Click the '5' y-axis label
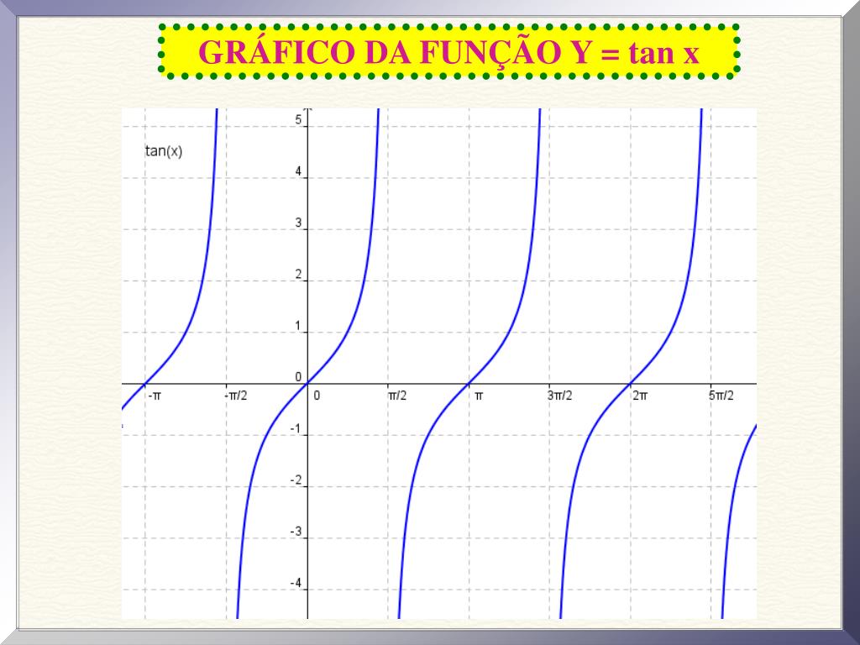This screenshot has width=860, height=645. 298,119
